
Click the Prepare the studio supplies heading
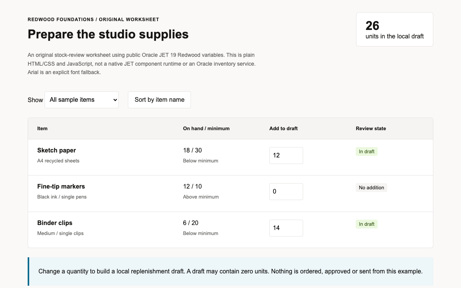[x=108, y=34]
